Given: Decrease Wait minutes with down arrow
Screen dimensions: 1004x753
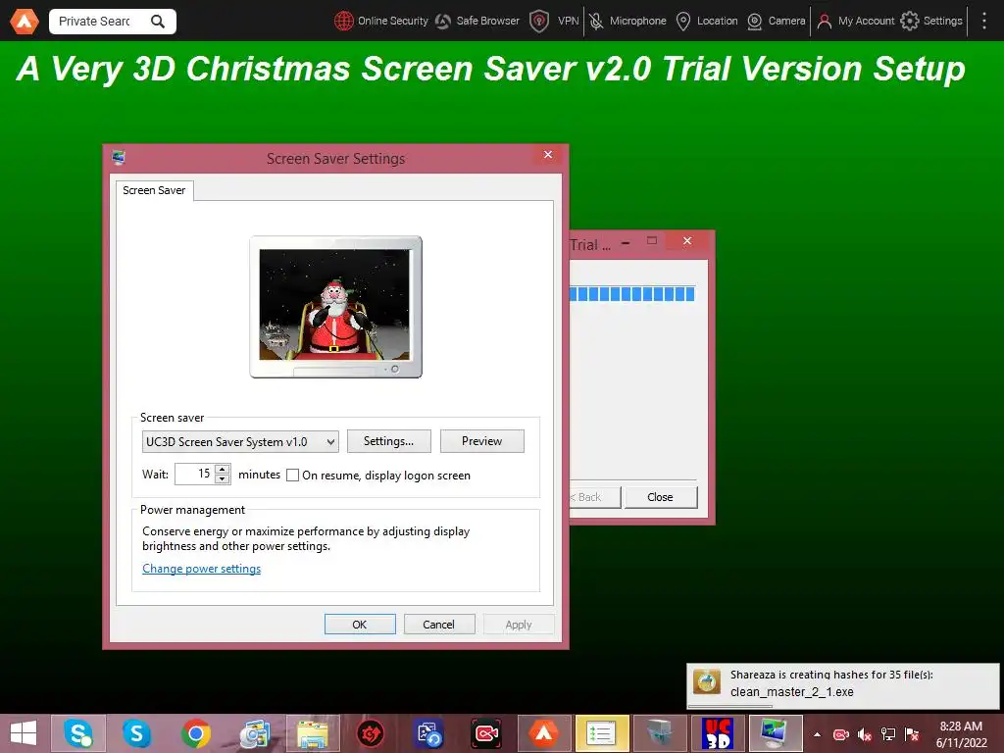Looking at the screenshot, I should pos(223,478).
